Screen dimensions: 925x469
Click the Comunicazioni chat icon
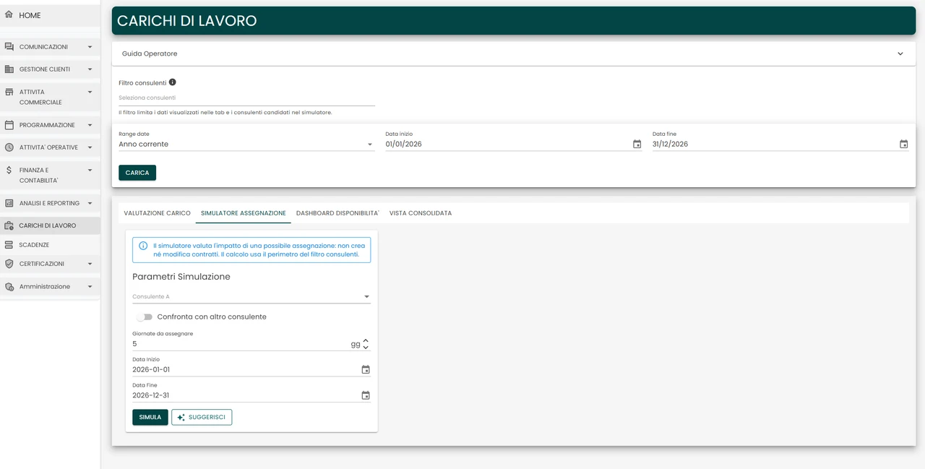pos(9,46)
